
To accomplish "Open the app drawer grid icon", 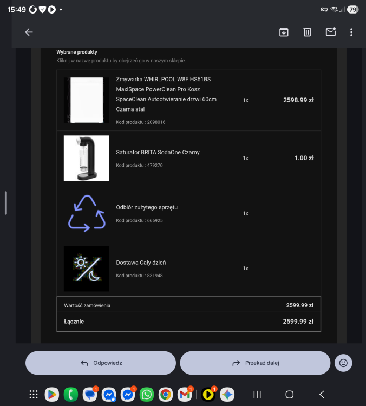I will pos(34,394).
